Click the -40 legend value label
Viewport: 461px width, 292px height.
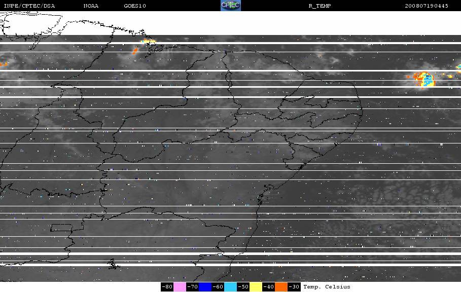[x=268, y=287]
